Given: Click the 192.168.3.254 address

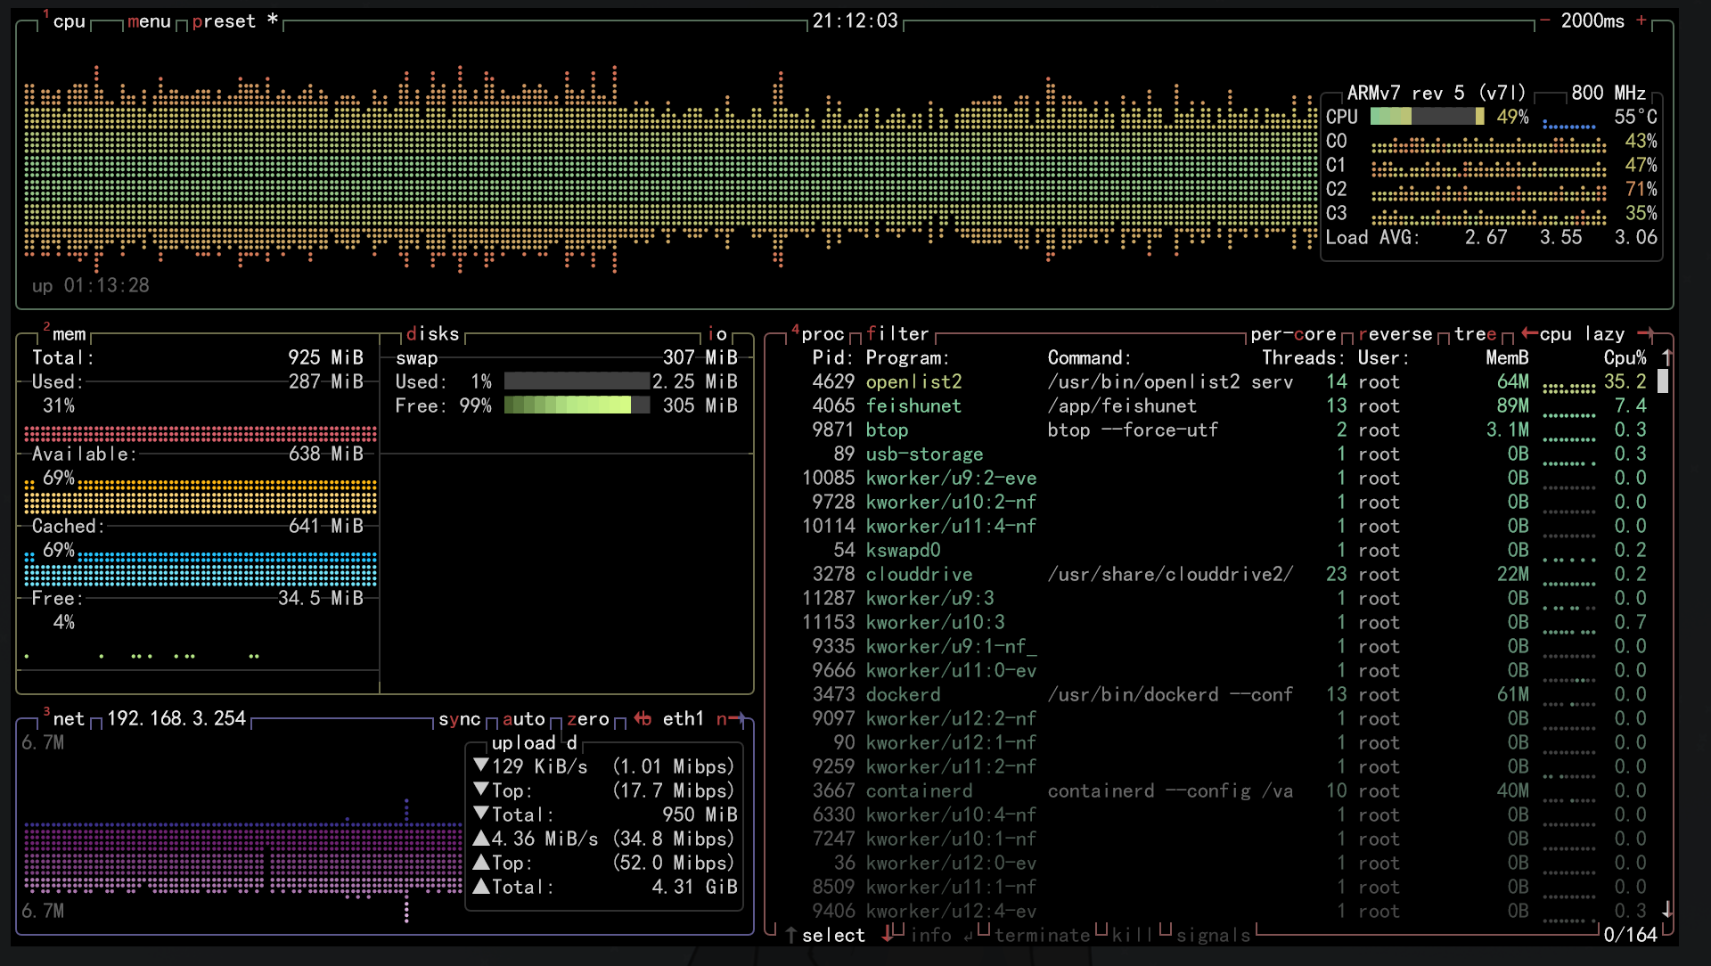Looking at the screenshot, I should pos(176,719).
